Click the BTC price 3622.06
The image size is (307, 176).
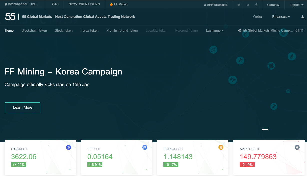pos(24,157)
